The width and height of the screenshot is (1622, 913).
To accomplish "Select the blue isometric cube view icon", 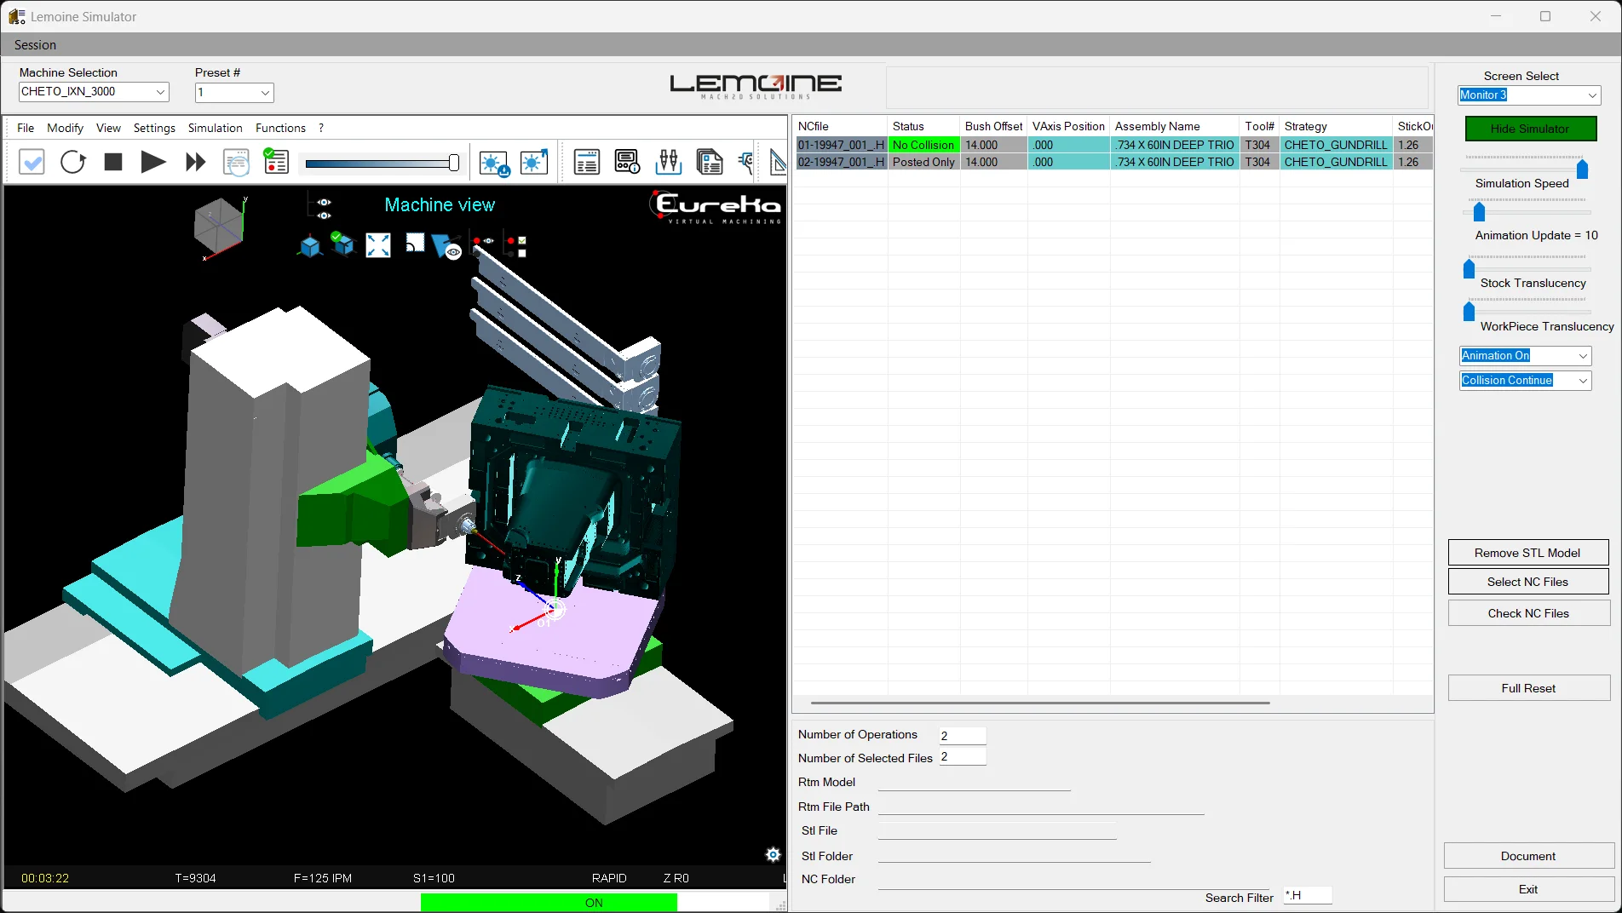I will (x=310, y=247).
